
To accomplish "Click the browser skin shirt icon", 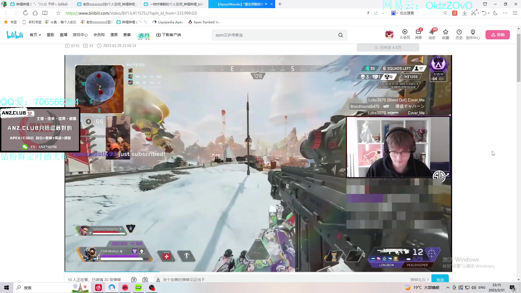I will pos(485,4).
